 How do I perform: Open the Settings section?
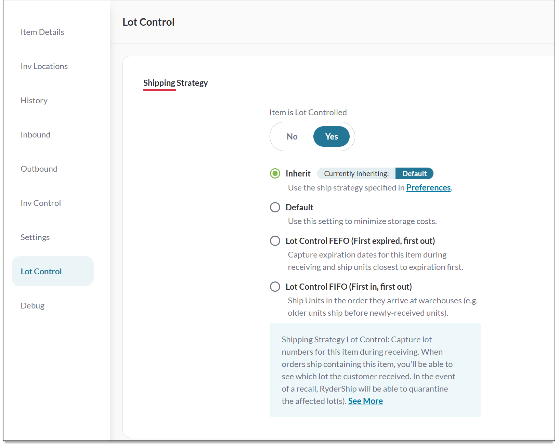(x=35, y=237)
